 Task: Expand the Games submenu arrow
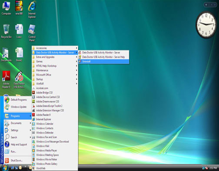coord(76,62)
